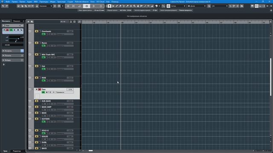Open the Транспорт menu
The width and height of the screenshot is (273, 153).
pyautogui.click(x=61, y=2)
